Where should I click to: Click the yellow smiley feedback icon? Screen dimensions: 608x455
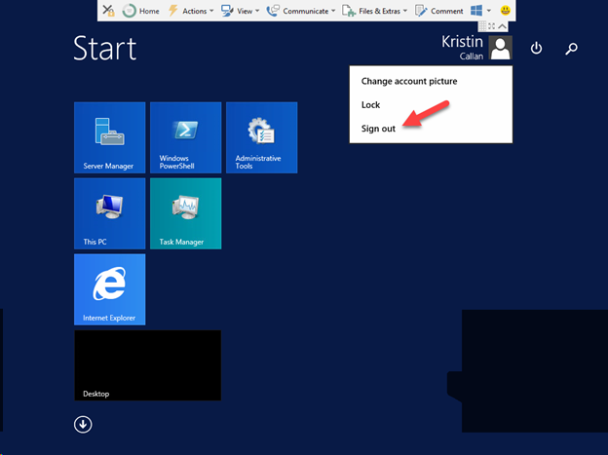(506, 11)
